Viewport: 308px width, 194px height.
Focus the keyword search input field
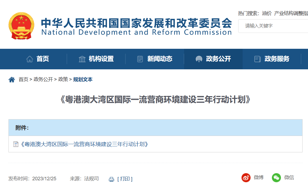pos(274,26)
